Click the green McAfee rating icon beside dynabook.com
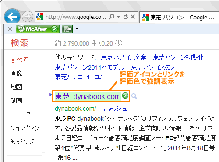The height and width of the screenshot is (162, 219). tap(125, 96)
